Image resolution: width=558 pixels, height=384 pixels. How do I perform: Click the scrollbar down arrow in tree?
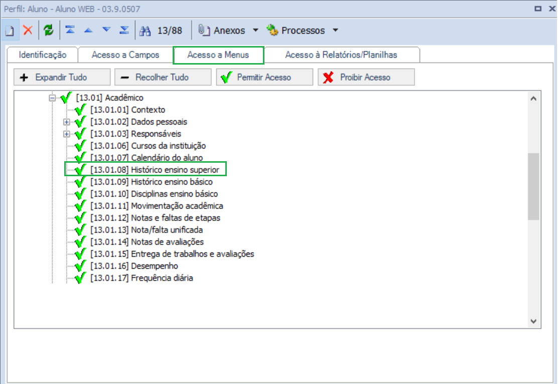pos(533,321)
